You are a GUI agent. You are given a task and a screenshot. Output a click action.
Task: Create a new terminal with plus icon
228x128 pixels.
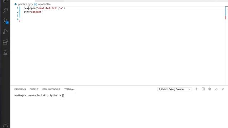point(196,89)
